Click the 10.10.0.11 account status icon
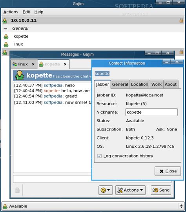 5,20
